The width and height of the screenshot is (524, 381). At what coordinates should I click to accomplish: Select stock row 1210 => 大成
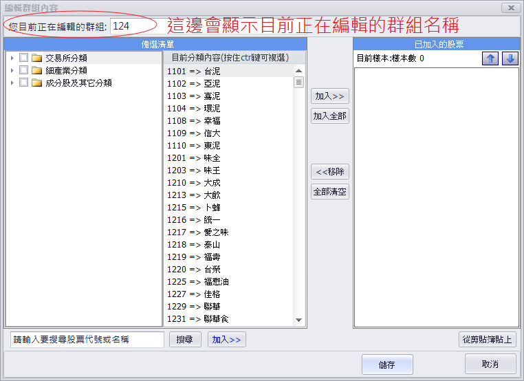point(229,182)
